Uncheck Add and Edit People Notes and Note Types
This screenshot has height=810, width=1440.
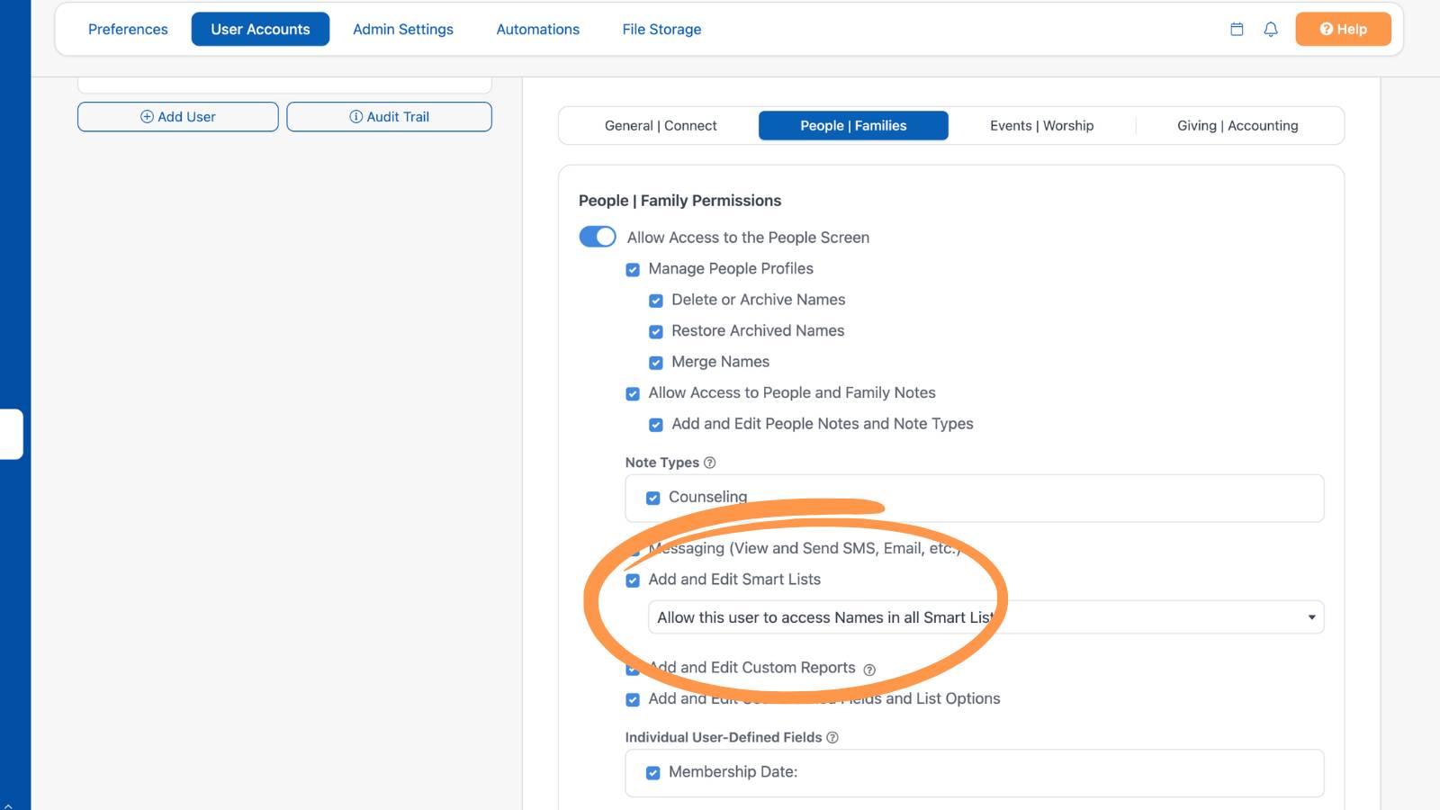(x=656, y=425)
